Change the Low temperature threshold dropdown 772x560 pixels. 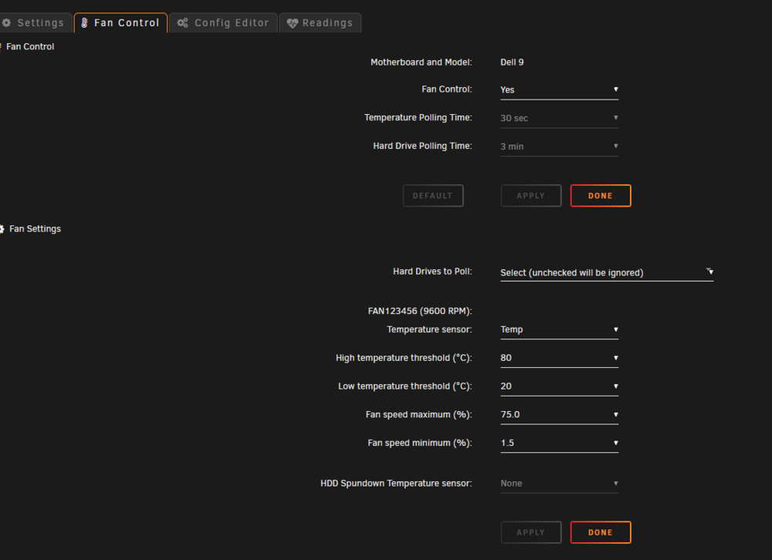559,386
